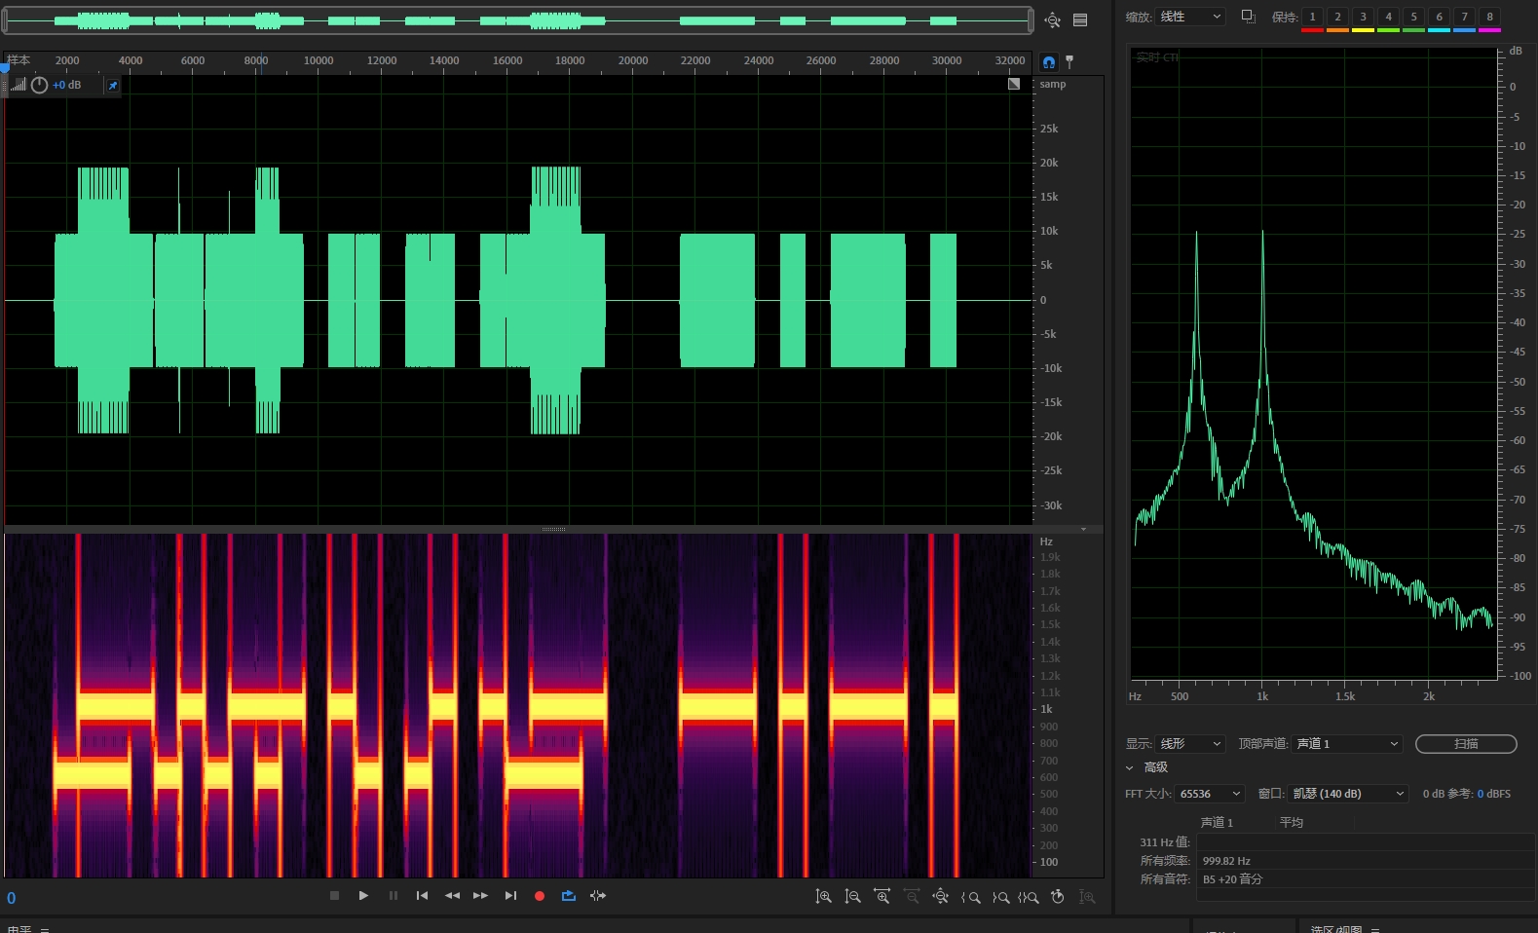
Task: Jump to the next marker with the transport
Action: coord(510,896)
